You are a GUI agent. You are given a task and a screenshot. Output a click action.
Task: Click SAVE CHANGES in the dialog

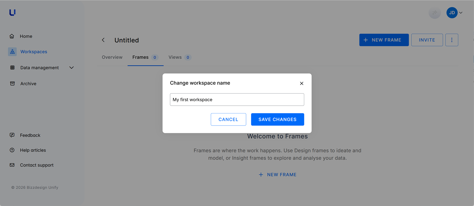click(x=277, y=119)
